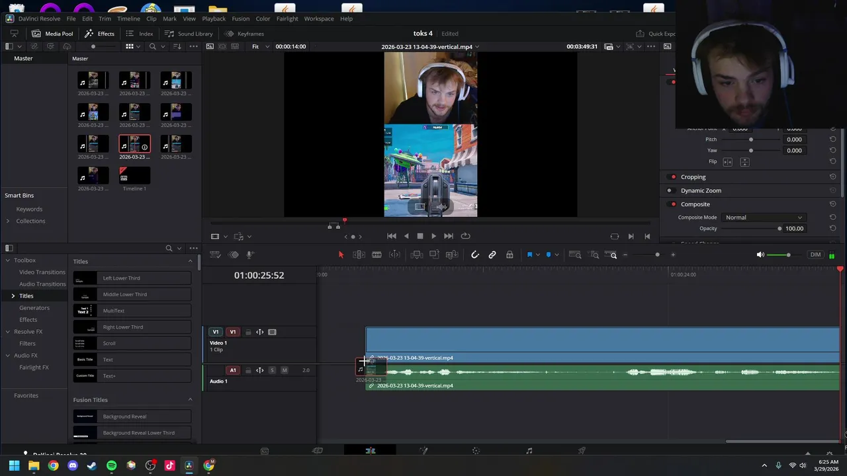Open the Fairlight menu

[x=287, y=19]
